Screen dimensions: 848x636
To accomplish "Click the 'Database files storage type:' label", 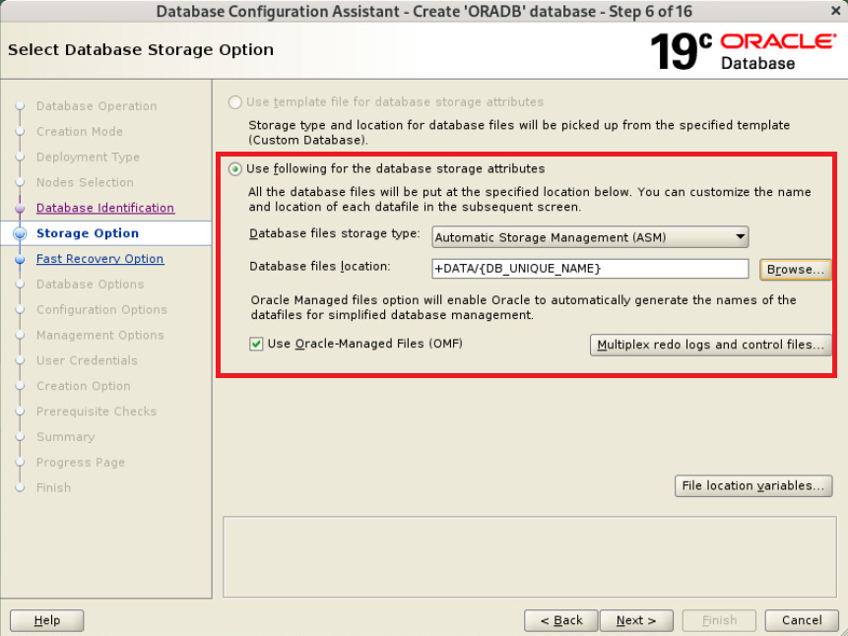I will (334, 233).
